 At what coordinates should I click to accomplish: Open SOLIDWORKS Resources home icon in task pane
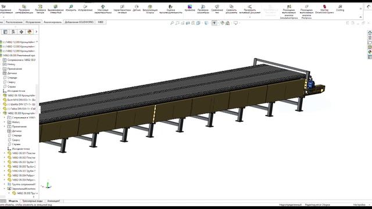tap(370, 33)
